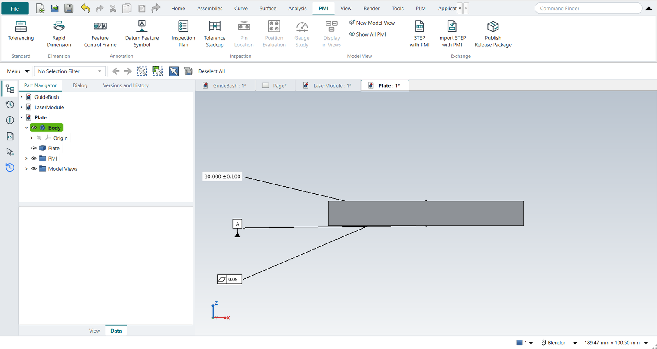Expand the GuideBush tree node
657x349 pixels.
coord(21,97)
